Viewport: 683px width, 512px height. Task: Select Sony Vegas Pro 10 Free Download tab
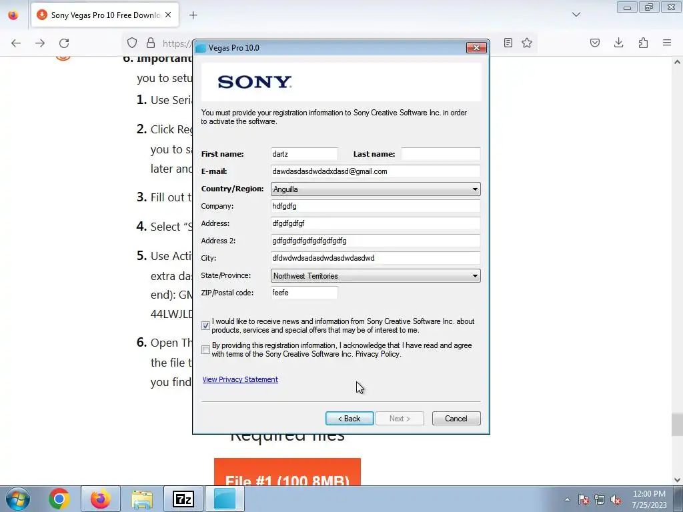(105, 15)
